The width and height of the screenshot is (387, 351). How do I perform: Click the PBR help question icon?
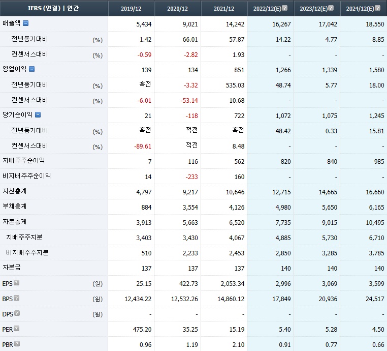[x=17, y=343]
